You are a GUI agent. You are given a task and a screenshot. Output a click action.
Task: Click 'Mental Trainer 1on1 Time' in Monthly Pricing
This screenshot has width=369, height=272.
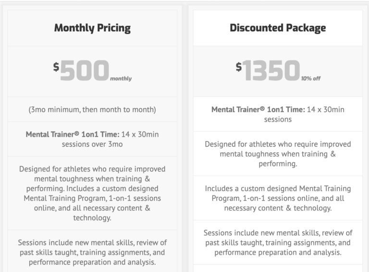click(73, 134)
